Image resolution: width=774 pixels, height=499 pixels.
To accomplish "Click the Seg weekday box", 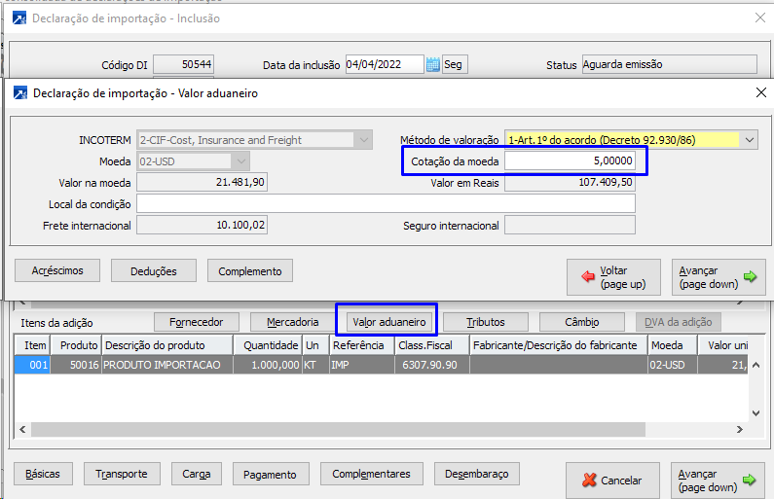I will point(455,64).
